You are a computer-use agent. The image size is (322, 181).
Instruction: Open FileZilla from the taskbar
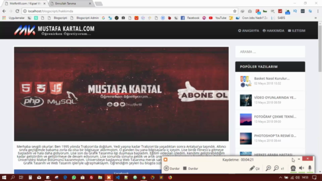click(92, 177)
